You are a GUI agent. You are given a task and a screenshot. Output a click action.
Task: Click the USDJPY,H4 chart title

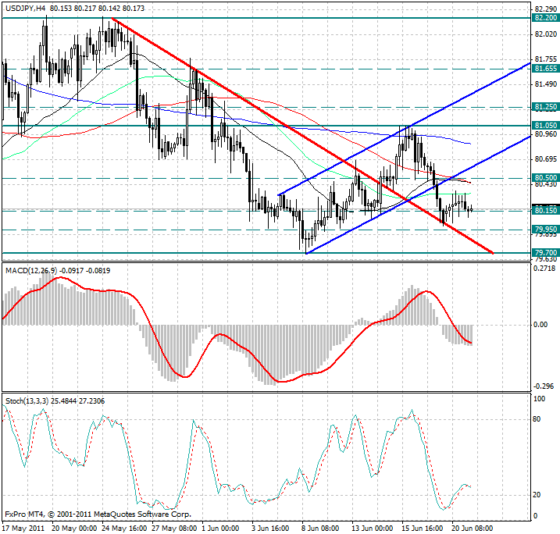click(x=23, y=8)
